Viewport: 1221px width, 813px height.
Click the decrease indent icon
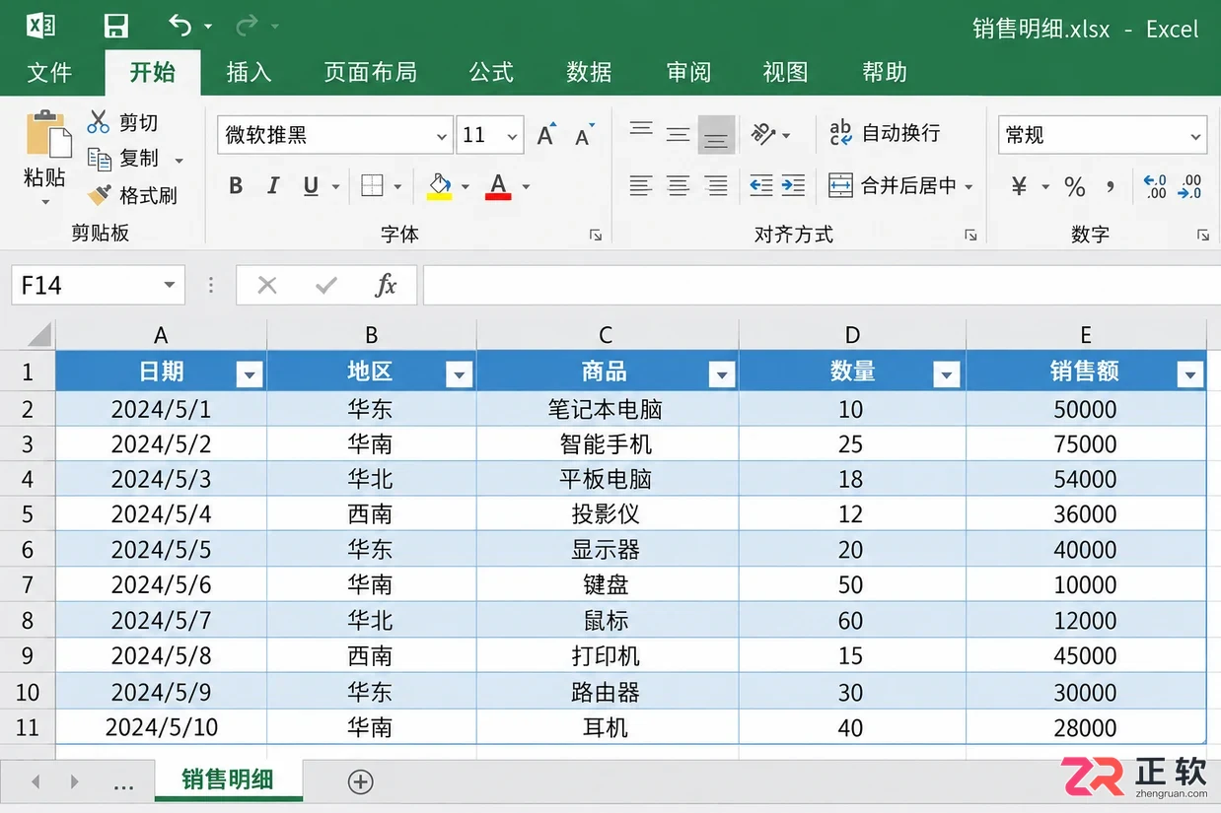760,185
